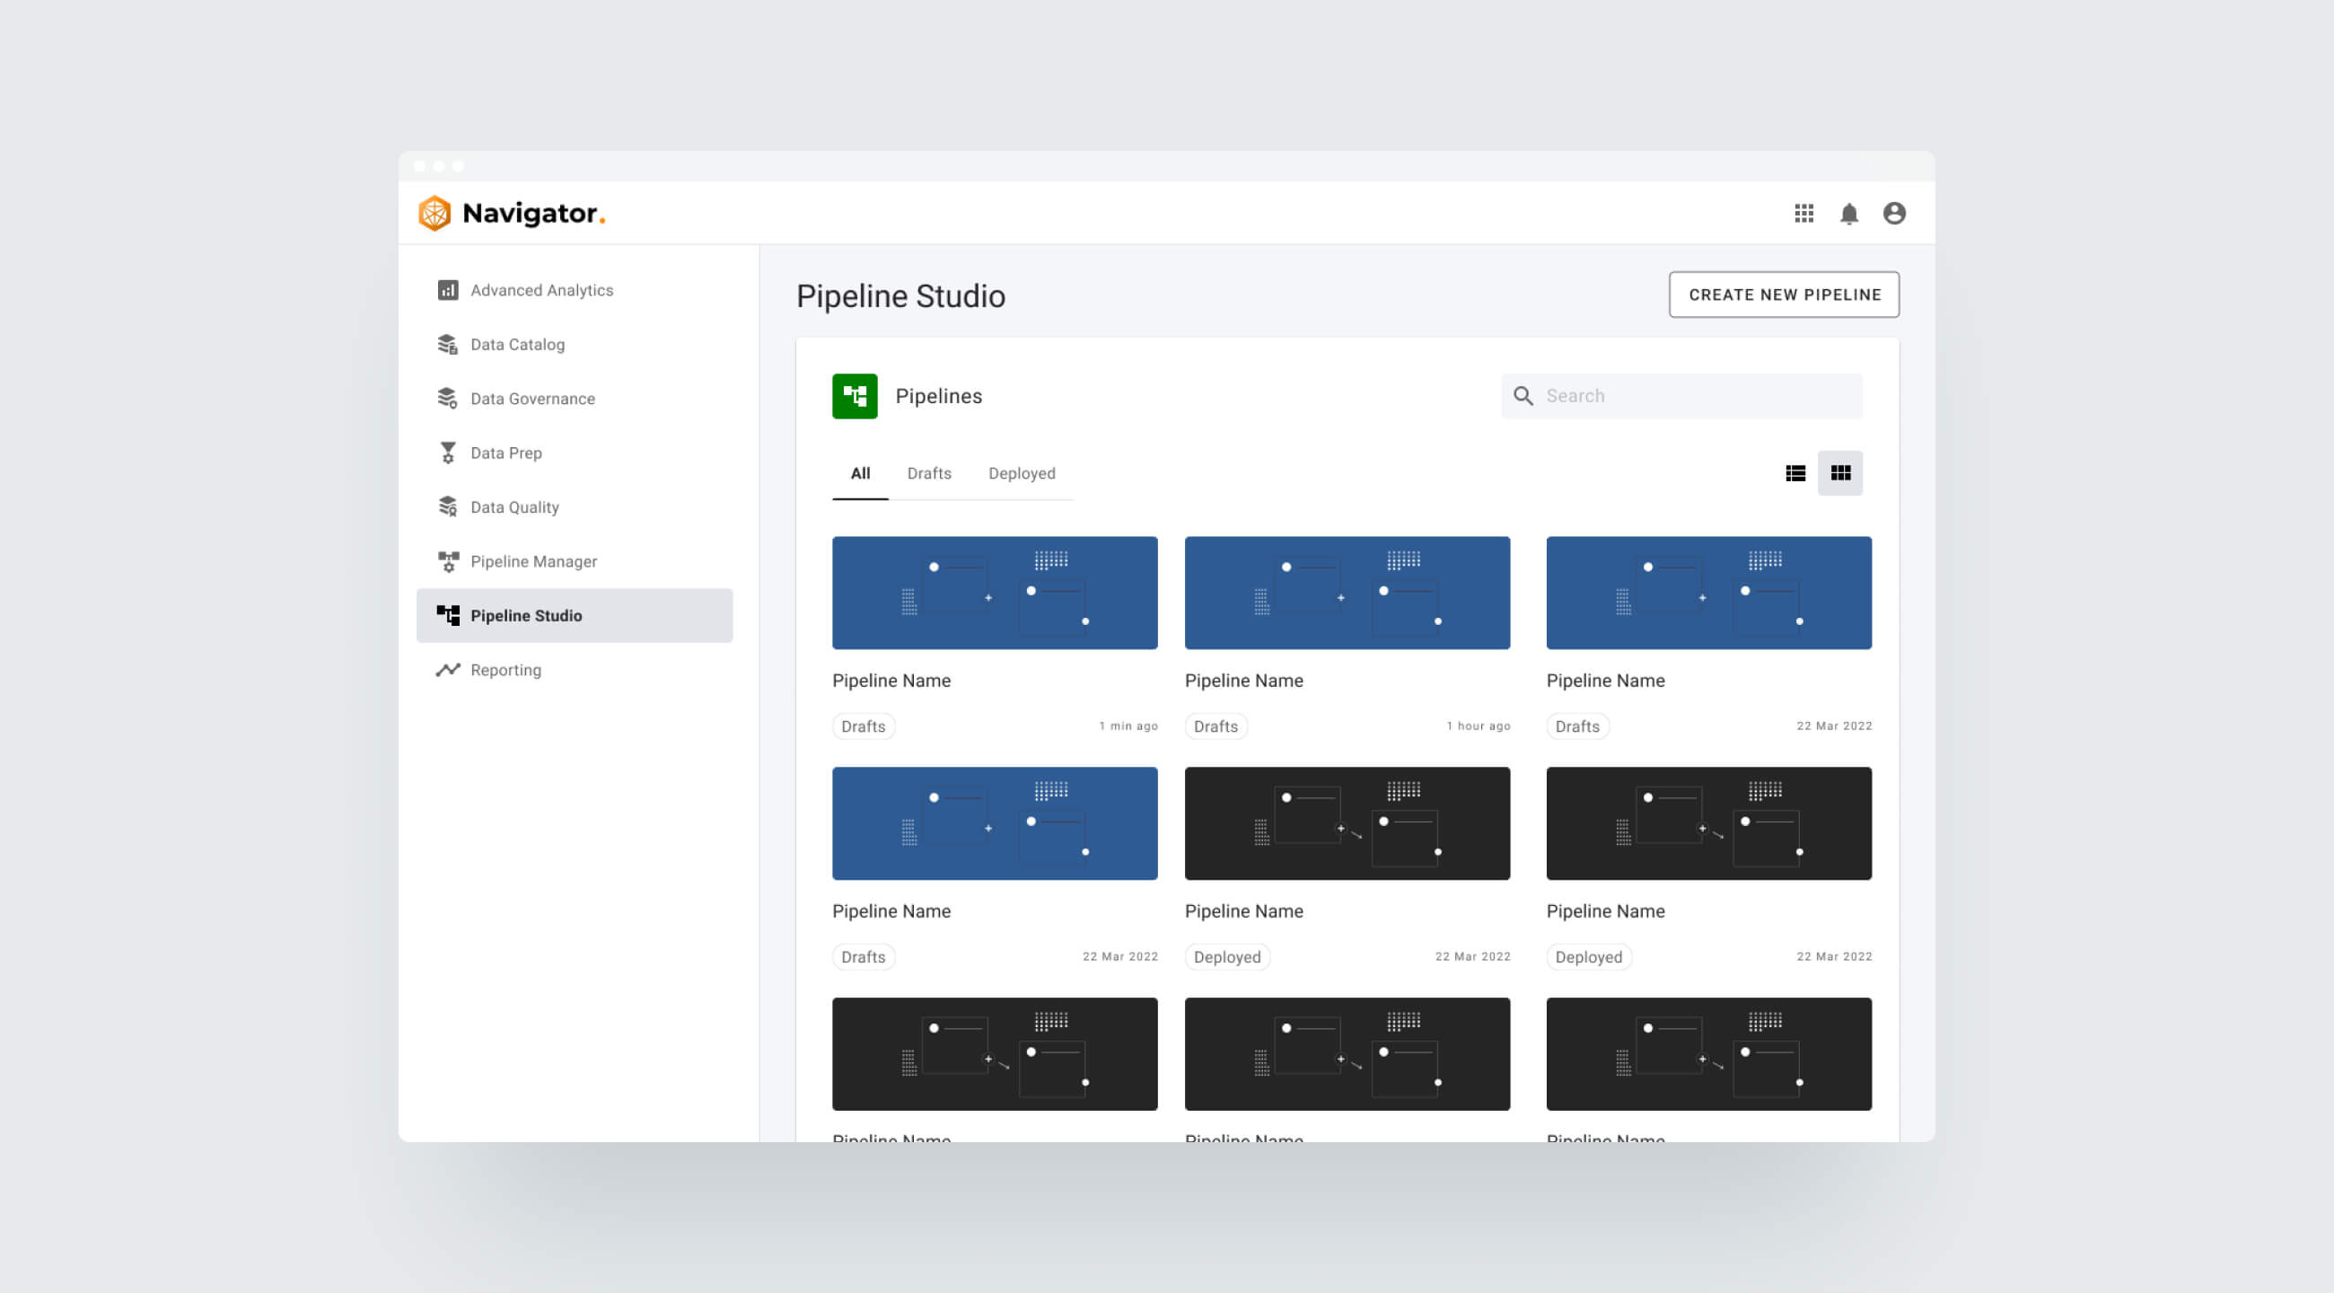Click the Navigator logo

click(x=513, y=213)
